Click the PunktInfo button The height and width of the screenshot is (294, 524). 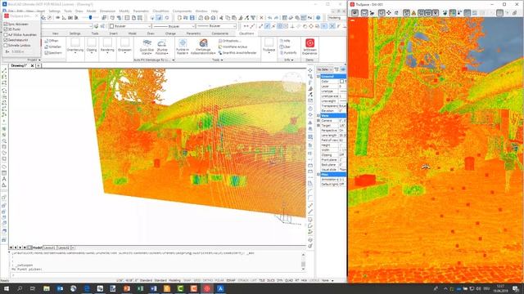pos(288,52)
